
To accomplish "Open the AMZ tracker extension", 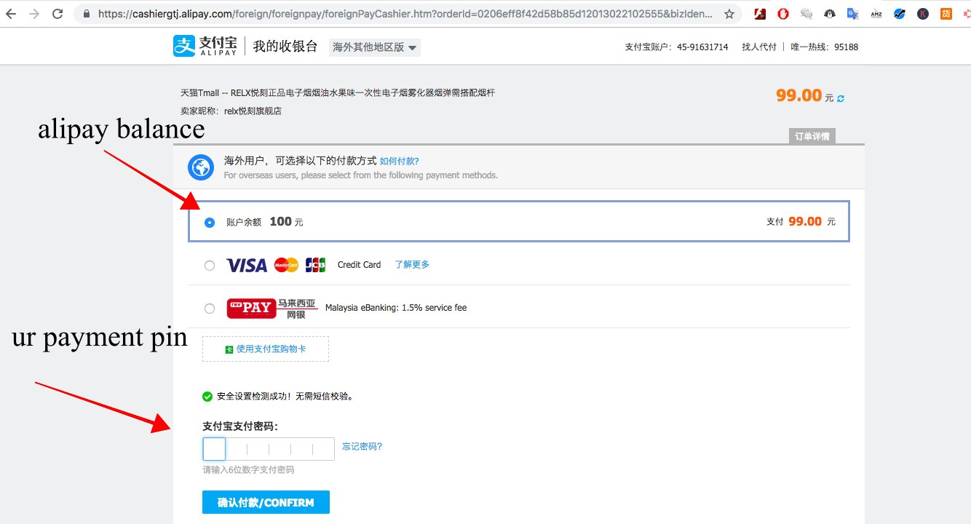I will click(876, 13).
